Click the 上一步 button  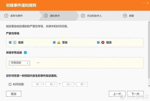tap(117, 94)
